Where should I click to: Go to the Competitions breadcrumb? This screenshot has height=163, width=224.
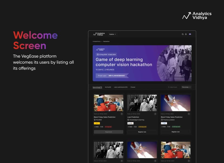pyautogui.click(x=97, y=42)
